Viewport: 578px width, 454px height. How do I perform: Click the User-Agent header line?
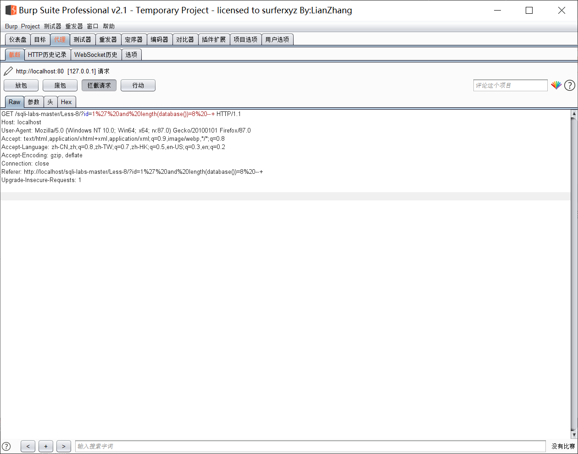(x=126, y=130)
